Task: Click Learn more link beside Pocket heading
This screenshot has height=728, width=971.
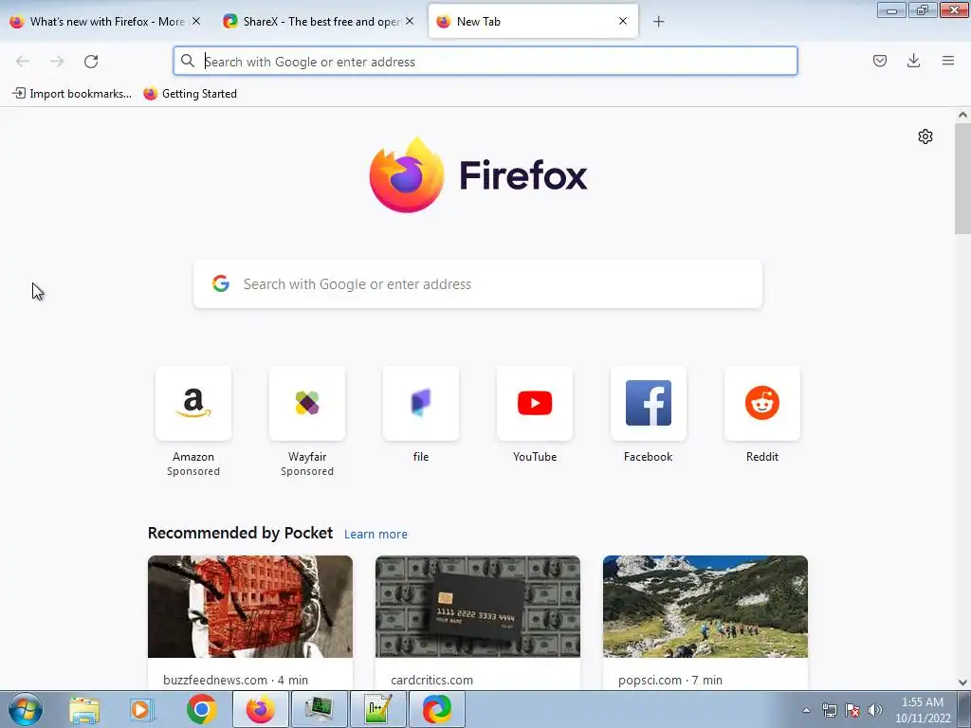Action: 376,535
